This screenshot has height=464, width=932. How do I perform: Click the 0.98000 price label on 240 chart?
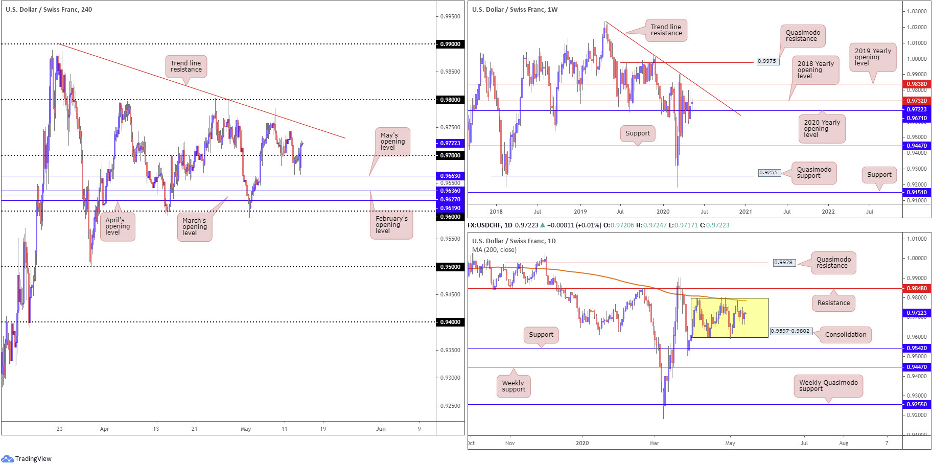450,100
